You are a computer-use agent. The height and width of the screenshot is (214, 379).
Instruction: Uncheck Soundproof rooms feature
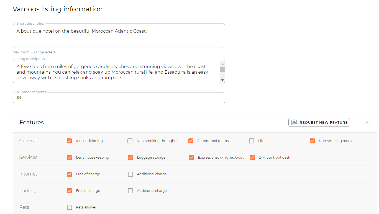(x=191, y=141)
